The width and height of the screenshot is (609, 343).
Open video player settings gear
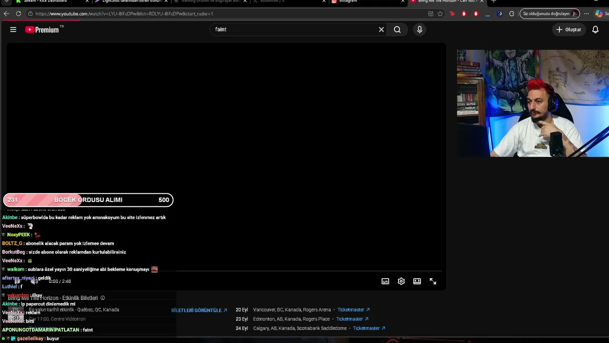pyautogui.click(x=401, y=282)
